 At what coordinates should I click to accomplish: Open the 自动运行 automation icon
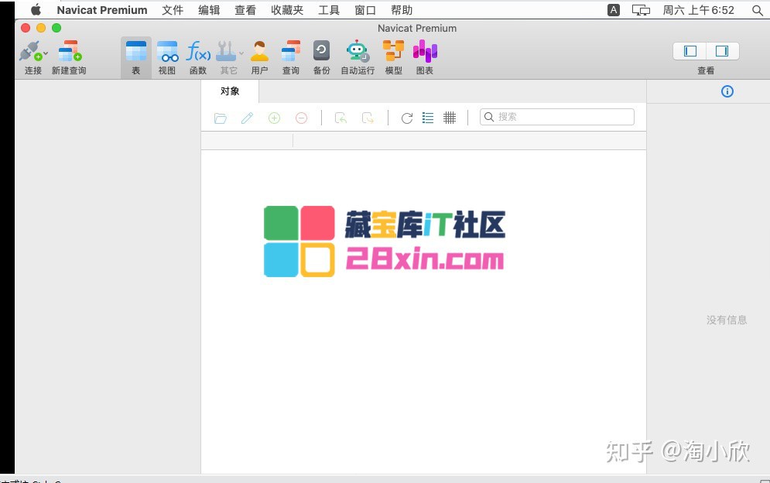point(358,51)
